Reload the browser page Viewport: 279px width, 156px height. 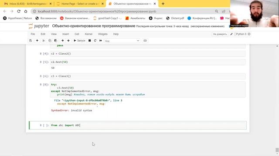click(x=19, y=11)
